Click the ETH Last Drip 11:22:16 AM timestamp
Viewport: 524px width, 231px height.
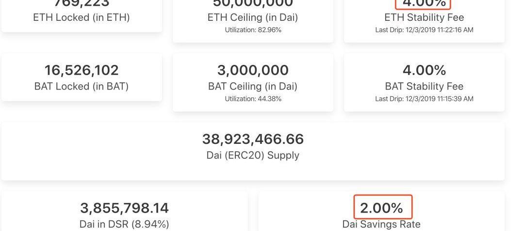[x=424, y=30]
